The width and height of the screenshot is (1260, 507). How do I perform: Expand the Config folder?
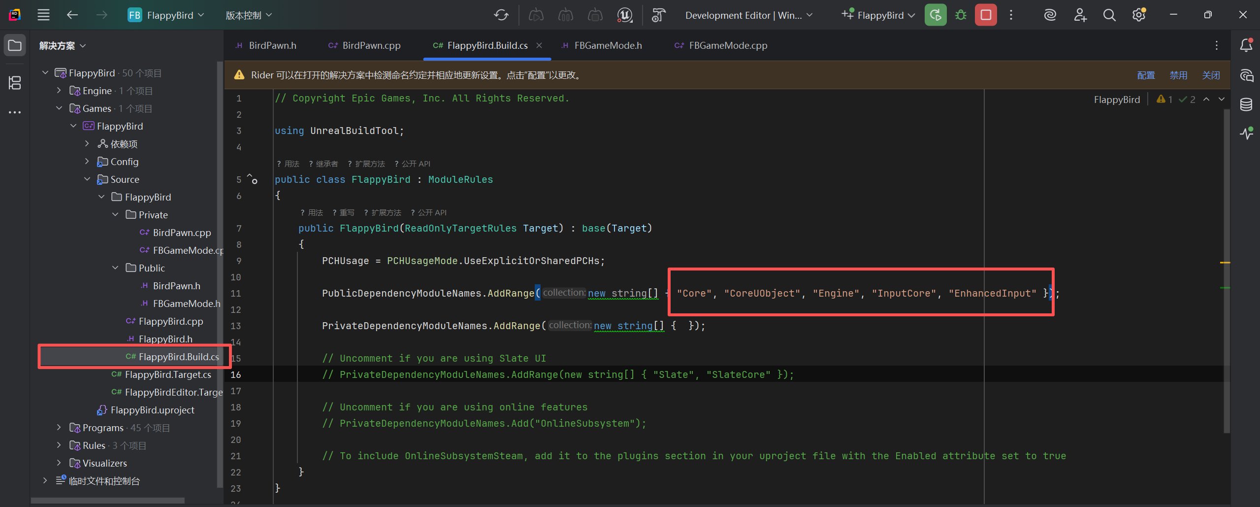(x=87, y=162)
